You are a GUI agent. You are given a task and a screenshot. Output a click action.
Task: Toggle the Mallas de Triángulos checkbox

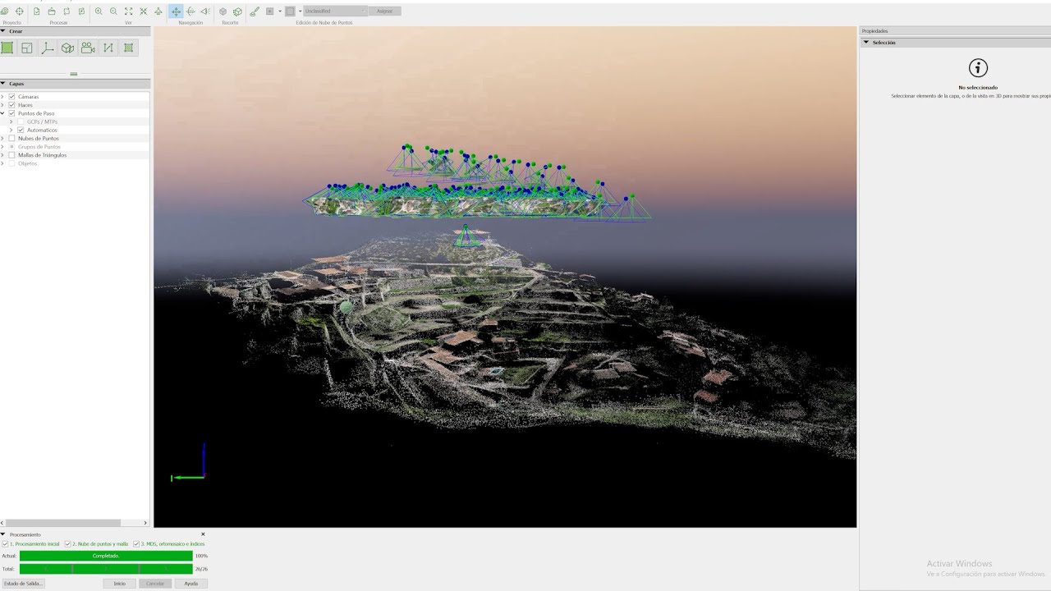click(x=11, y=155)
